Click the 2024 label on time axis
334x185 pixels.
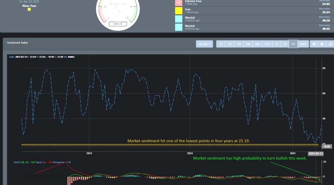[x=190, y=153]
